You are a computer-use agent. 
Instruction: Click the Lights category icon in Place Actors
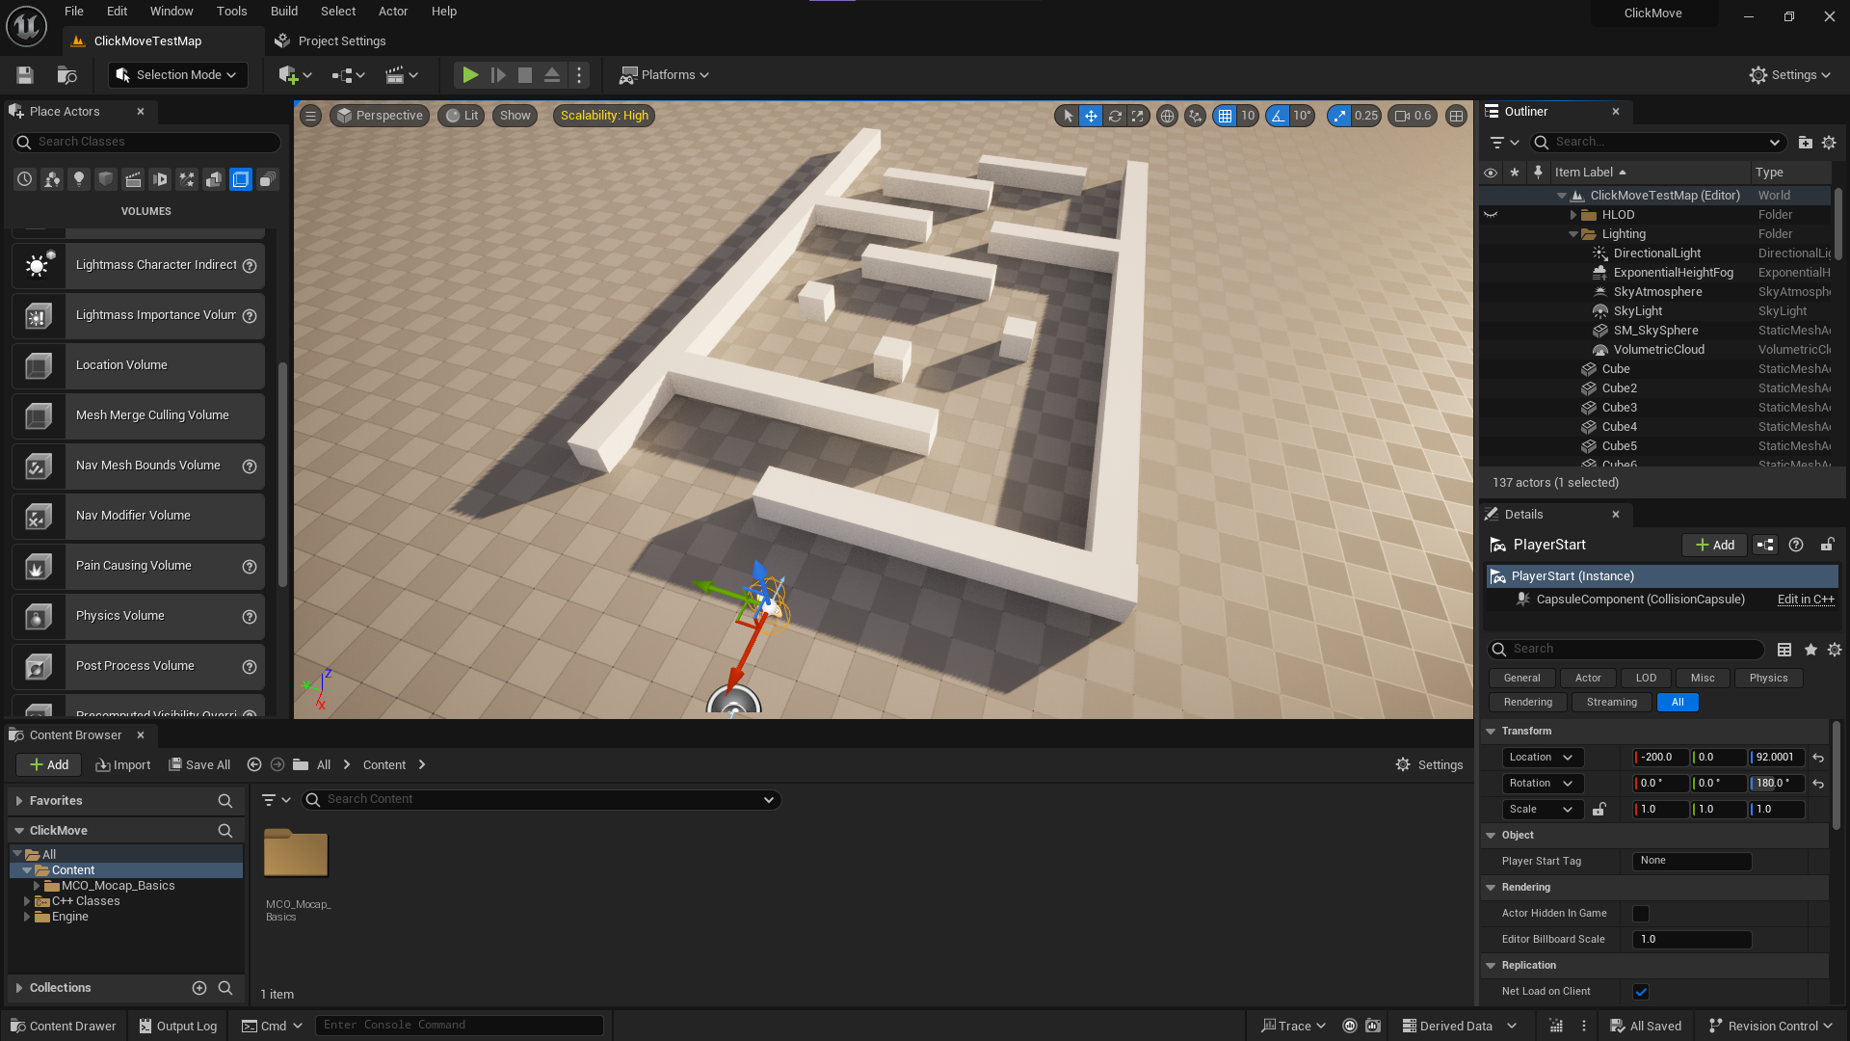coord(79,179)
